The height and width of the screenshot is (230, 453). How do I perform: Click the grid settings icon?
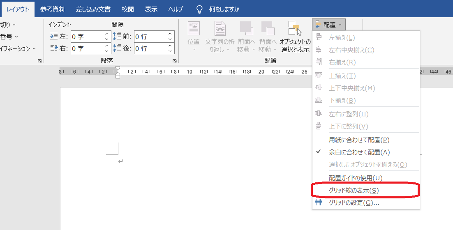[318, 202]
